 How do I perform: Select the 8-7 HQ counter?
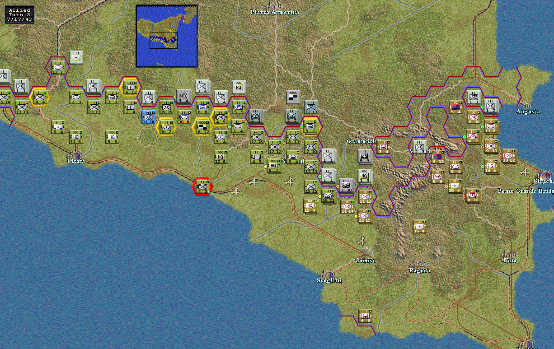(275, 166)
